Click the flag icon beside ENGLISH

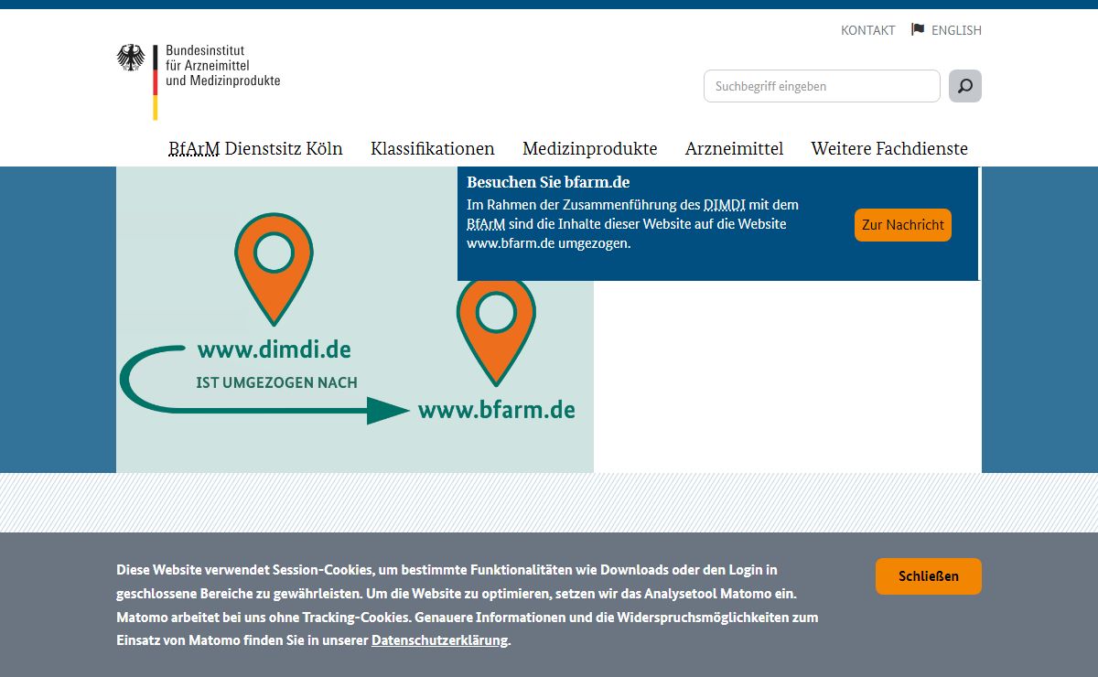click(918, 29)
